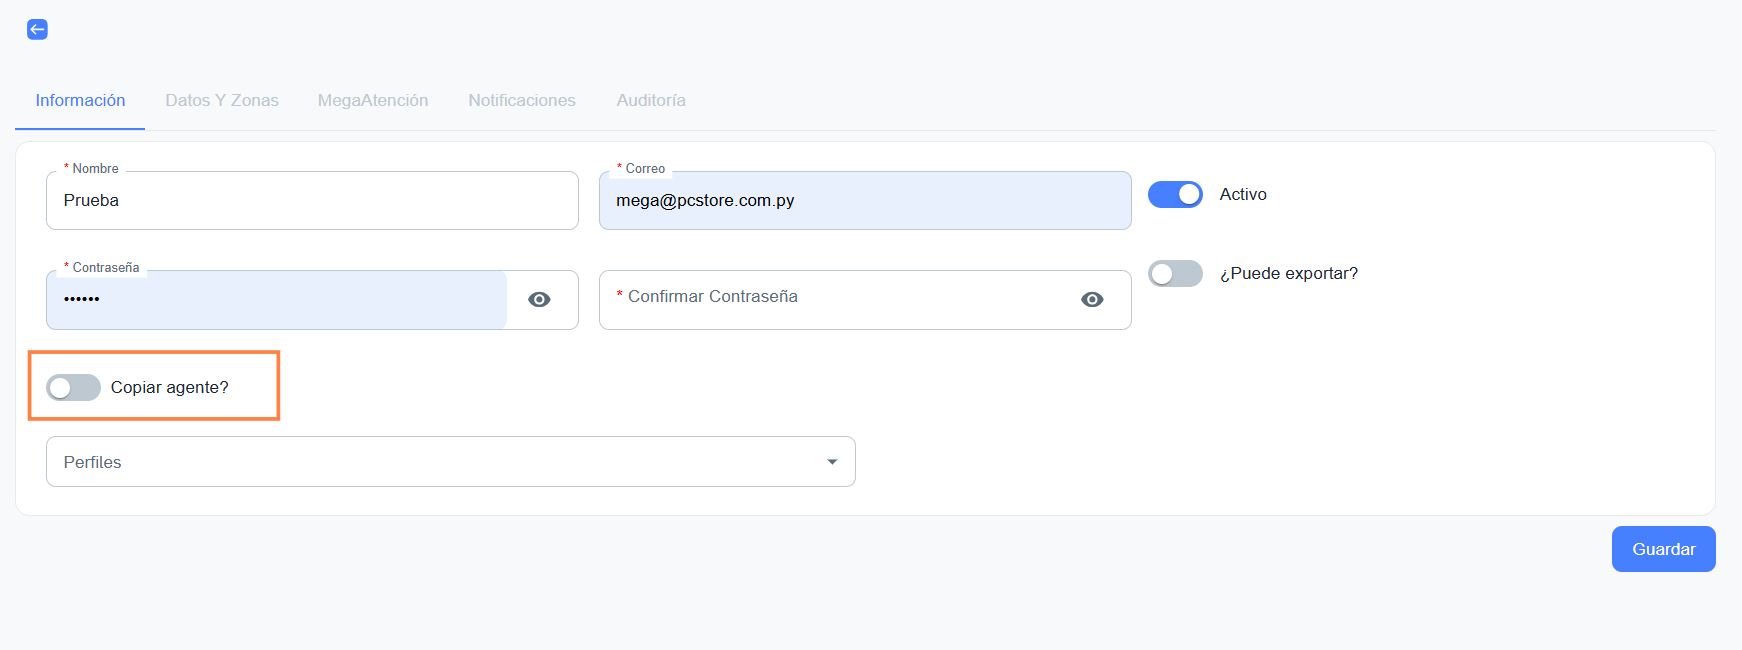The image size is (1742, 650).
Task: Click the Correo email input field
Action: tap(865, 201)
